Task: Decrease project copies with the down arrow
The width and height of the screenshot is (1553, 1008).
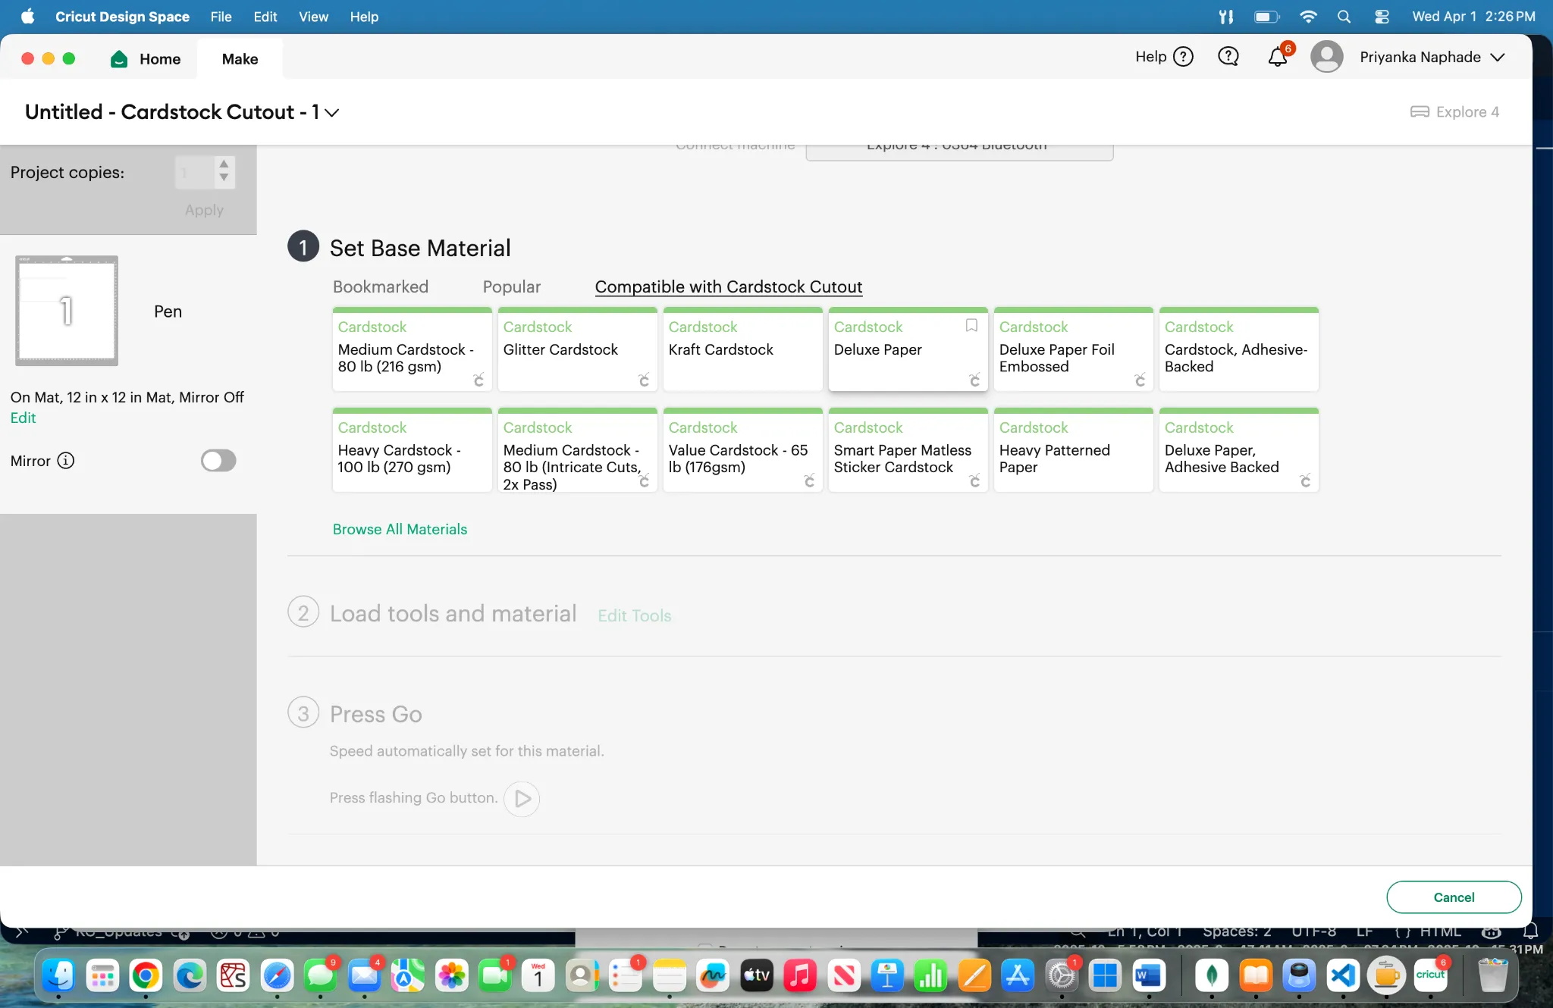Action: pyautogui.click(x=224, y=179)
